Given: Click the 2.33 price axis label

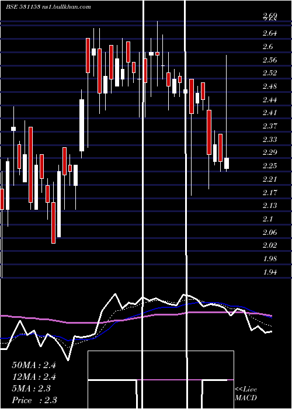Looking at the screenshot, I should pyautogui.click(x=269, y=139).
